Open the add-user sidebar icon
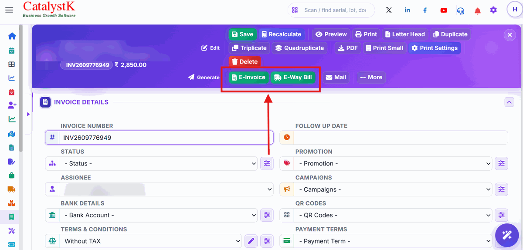523x250 pixels. (12, 105)
